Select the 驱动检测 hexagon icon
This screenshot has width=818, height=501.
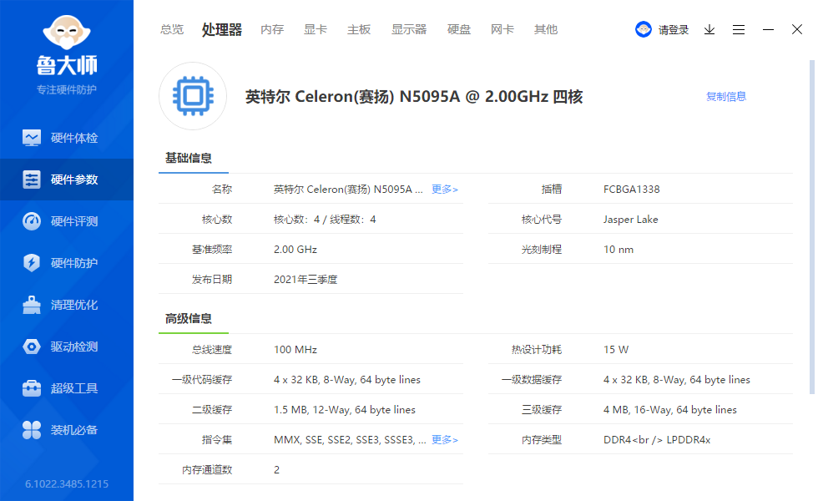pyautogui.click(x=32, y=347)
